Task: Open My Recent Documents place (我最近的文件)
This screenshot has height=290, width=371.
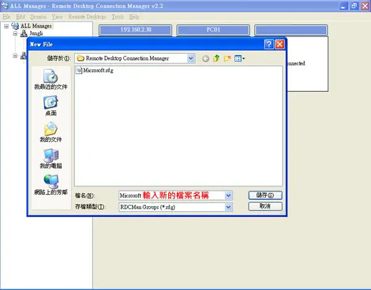Action: (51, 80)
